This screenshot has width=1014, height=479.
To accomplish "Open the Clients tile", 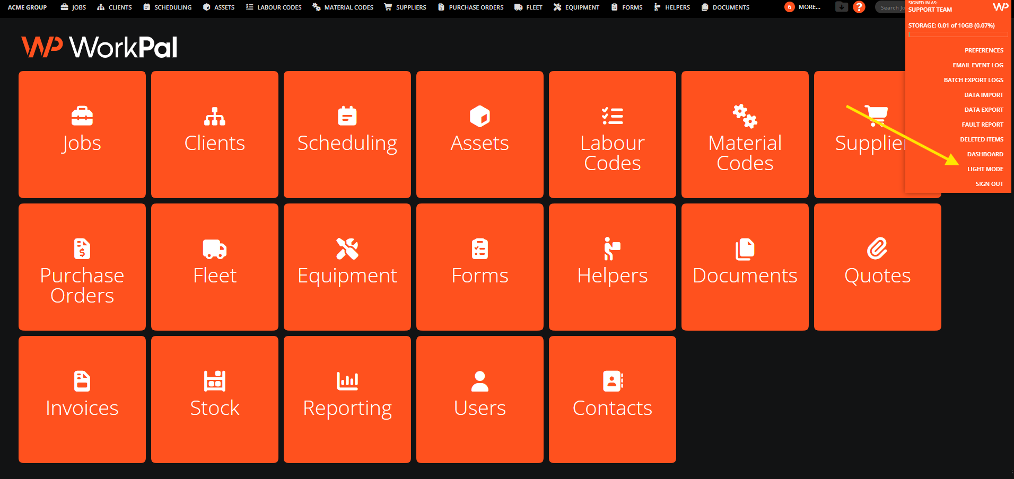I will point(215,135).
